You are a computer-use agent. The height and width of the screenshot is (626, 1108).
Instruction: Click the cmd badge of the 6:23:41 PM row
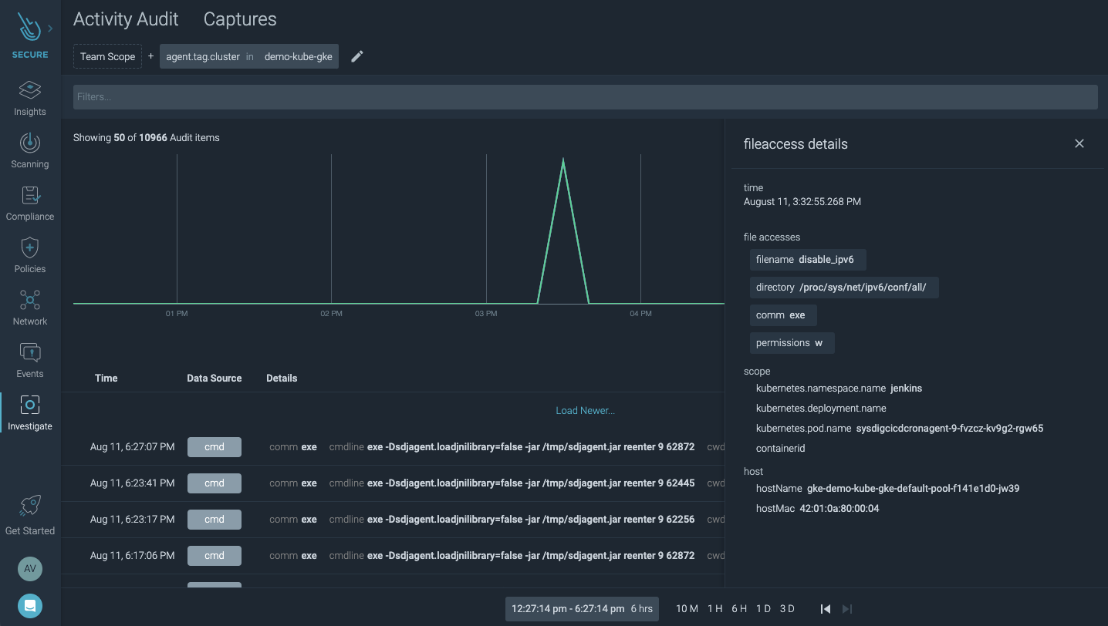tap(215, 483)
